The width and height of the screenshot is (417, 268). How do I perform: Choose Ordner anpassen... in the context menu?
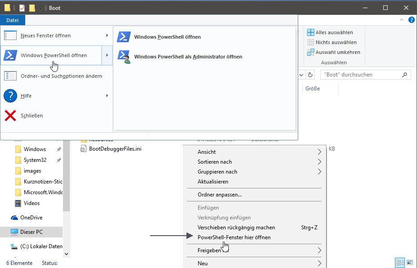254,195
